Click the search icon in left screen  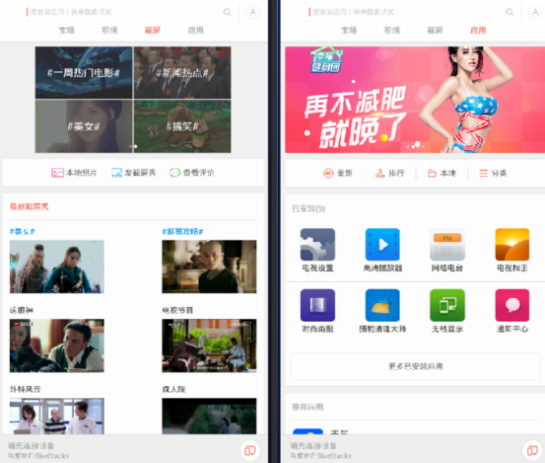coord(227,12)
